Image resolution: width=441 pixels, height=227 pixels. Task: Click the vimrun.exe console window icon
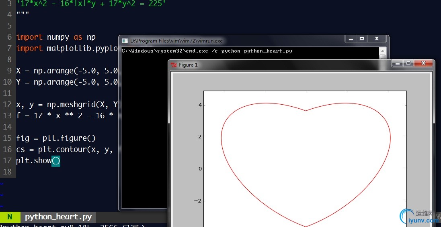coord(125,41)
